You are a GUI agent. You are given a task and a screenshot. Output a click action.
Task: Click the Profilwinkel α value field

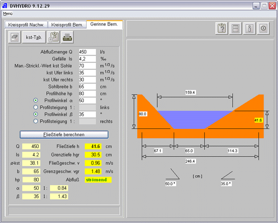coord(87,100)
